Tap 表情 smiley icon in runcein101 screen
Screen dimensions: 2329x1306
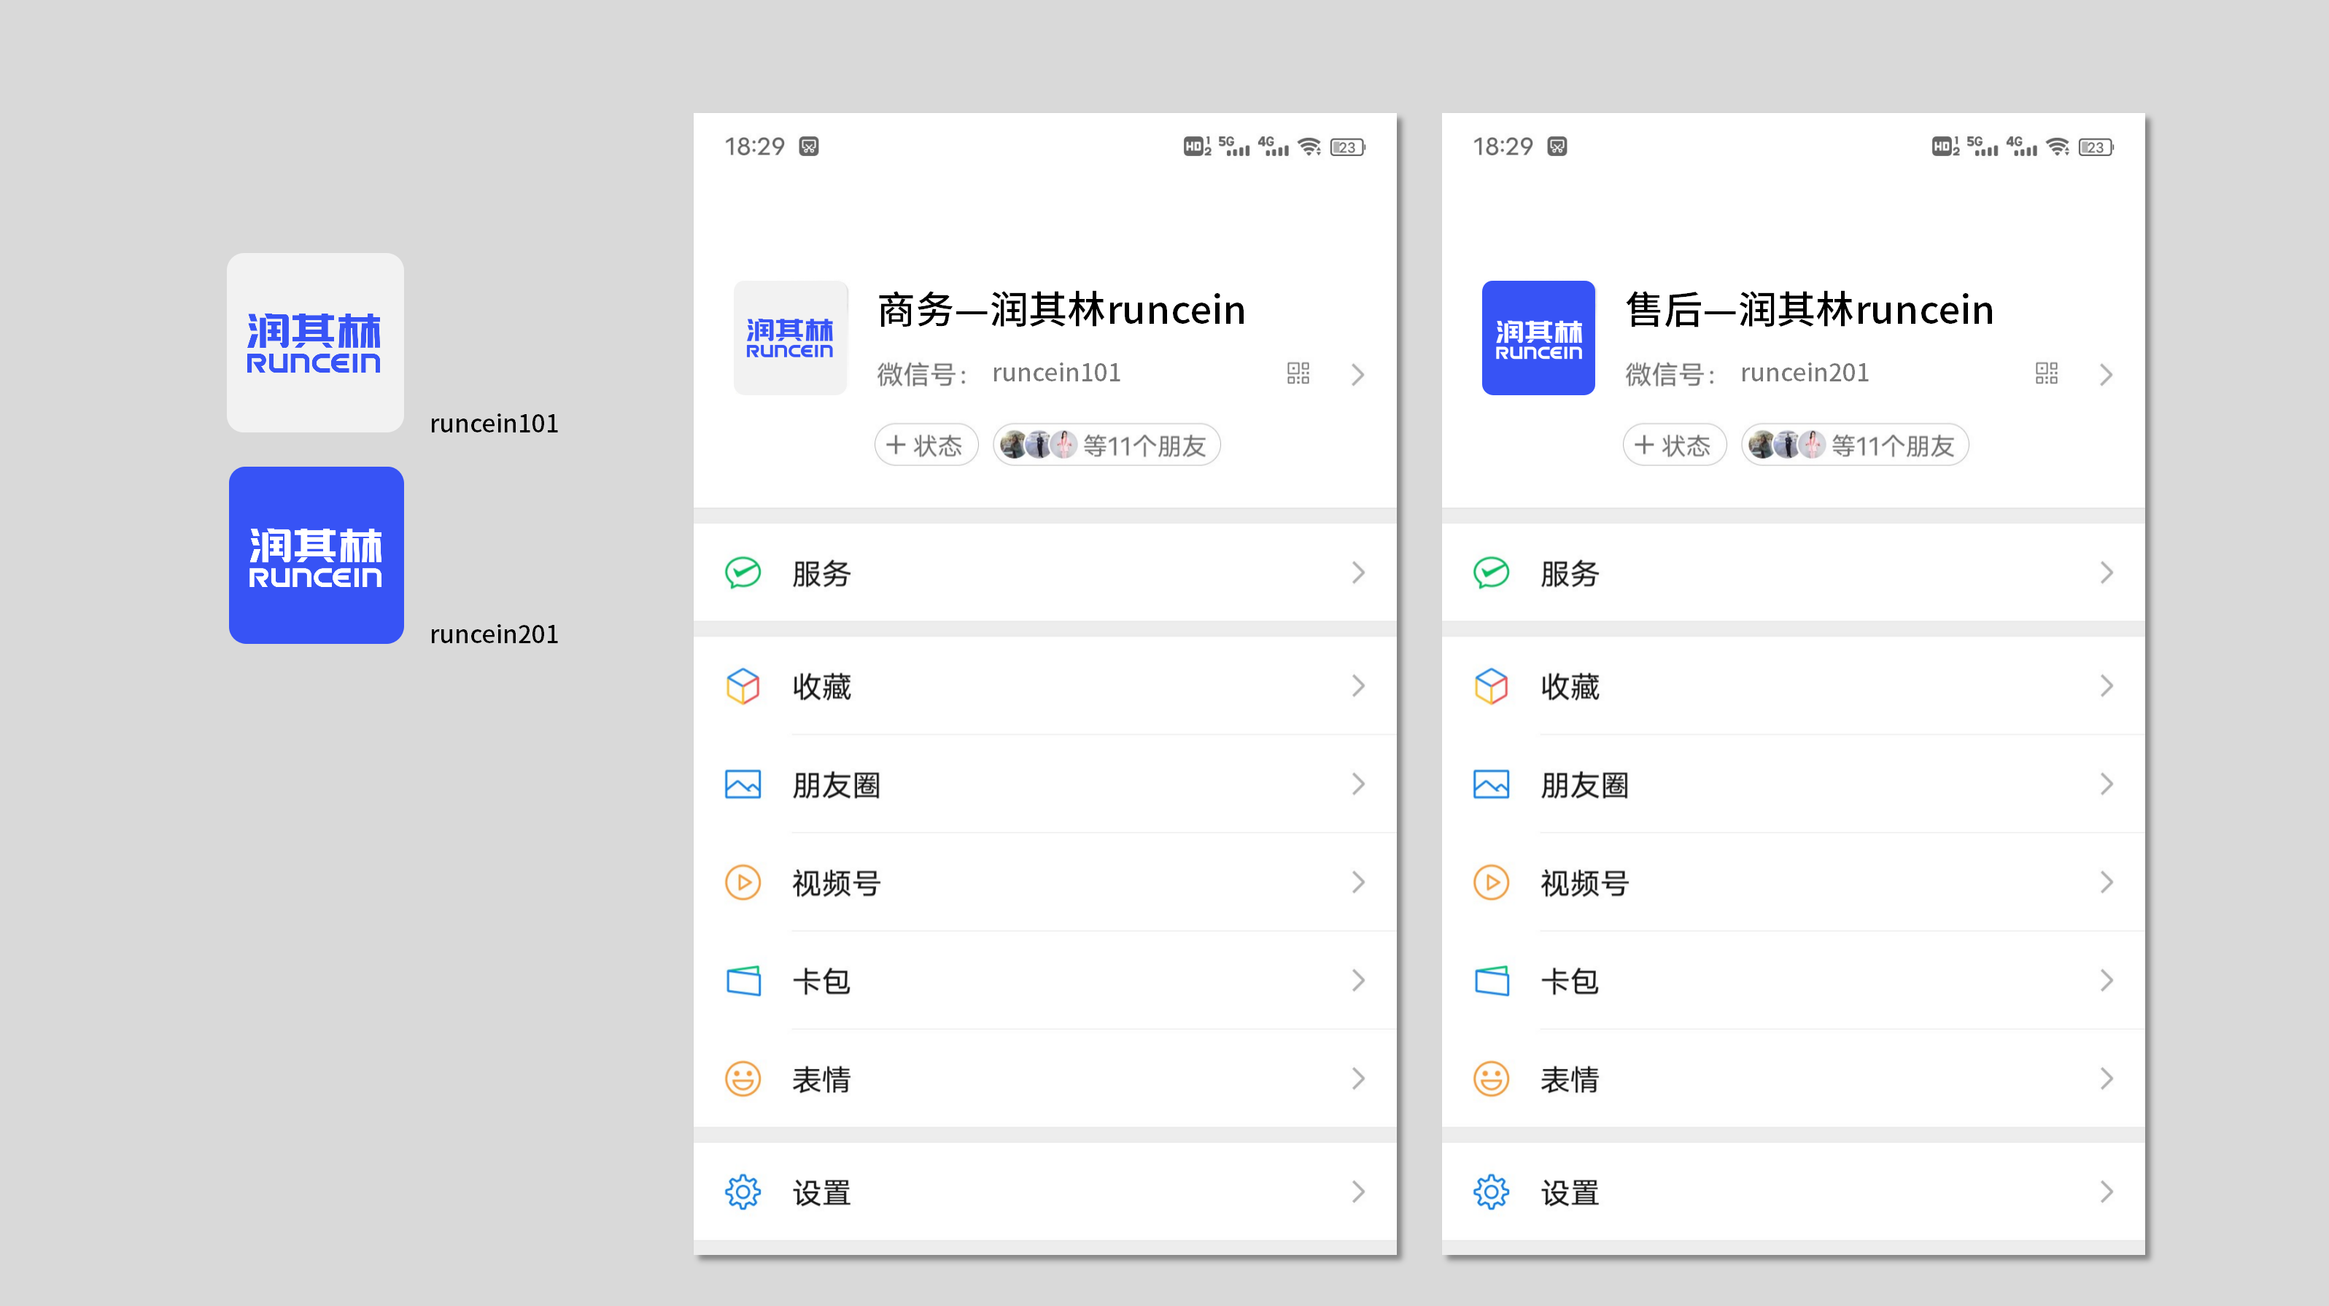tap(743, 1078)
